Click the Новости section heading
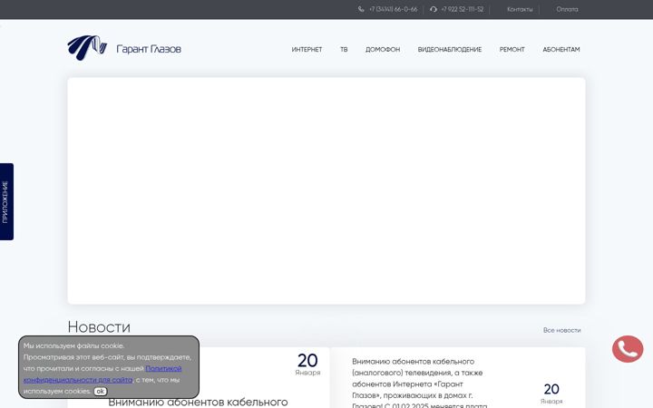Screen dimensions: 653x408 pyautogui.click(x=99, y=326)
